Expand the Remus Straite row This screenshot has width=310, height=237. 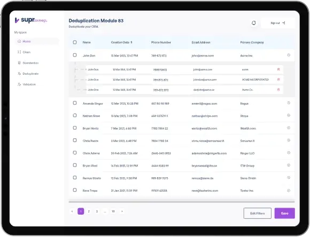[289, 178]
